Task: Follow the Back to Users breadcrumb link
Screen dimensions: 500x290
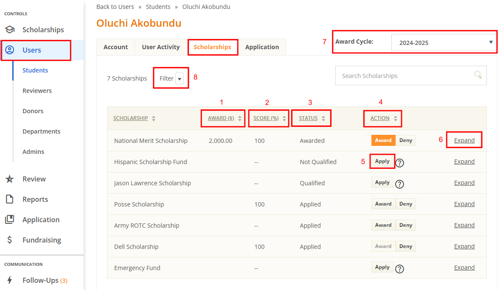Action: pos(115,6)
